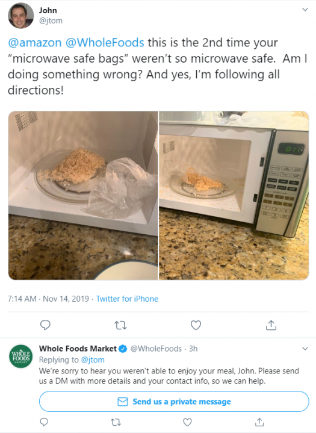The width and height of the screenshot is (316, 433).
Task: Retweet John's microwave bag tweet
Action: click(120, 325)
